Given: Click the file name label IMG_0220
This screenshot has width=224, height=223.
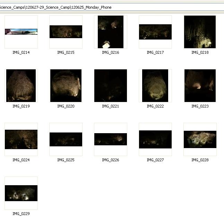Looking at the screenshot, I should pos(66,106).
